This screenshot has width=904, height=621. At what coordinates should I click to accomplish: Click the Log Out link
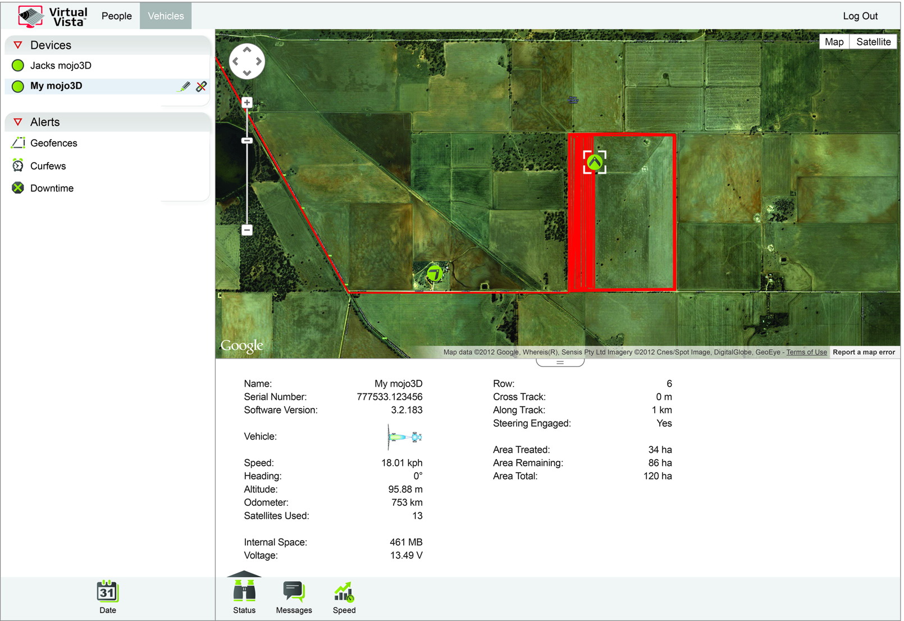(x=860, y=16)
